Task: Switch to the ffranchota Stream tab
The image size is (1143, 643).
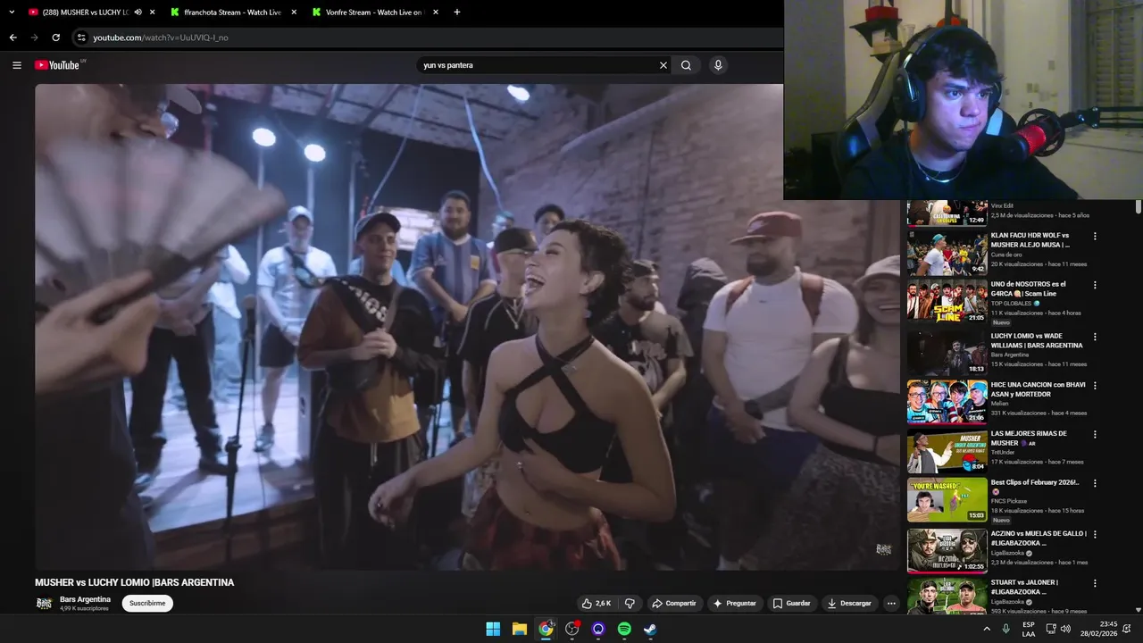Action: coord(234,13)
